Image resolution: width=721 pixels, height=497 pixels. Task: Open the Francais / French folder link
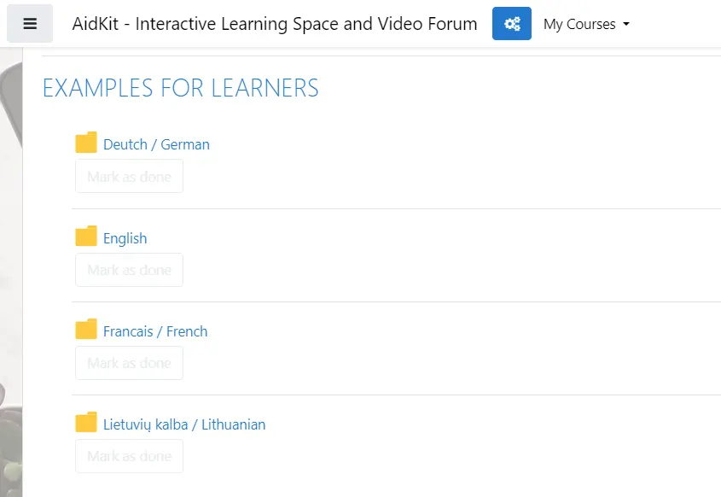(155, 331)
